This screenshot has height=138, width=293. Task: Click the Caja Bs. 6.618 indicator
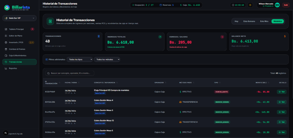point(190,5)
